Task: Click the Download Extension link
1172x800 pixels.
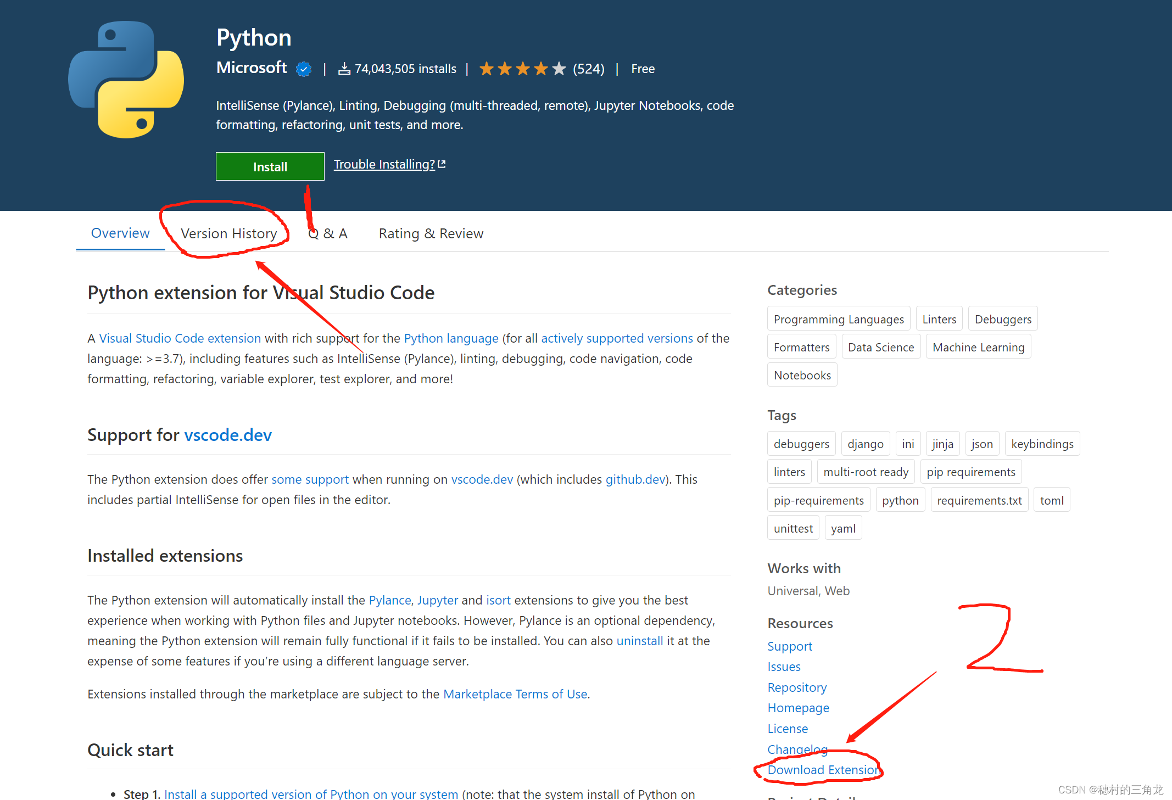Action: click(x=823, y=770)
